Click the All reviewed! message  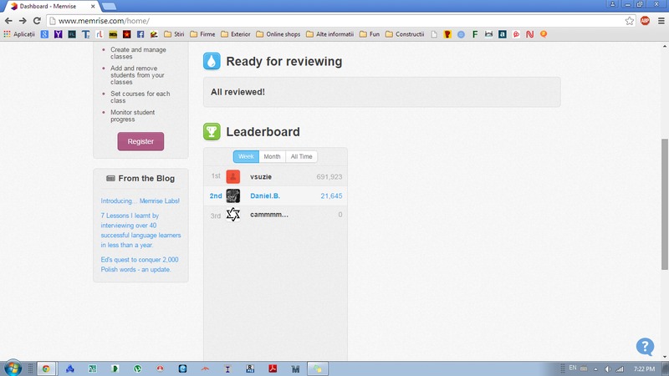pos(237,92)
